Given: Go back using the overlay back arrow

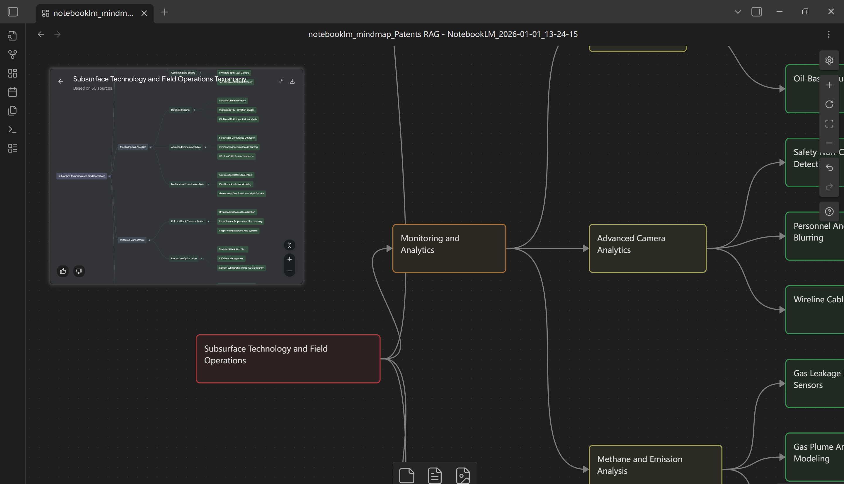Looking at the screenshot, I should [61, 81].
